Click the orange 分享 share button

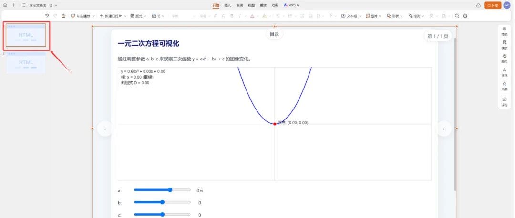click(493, 5)
